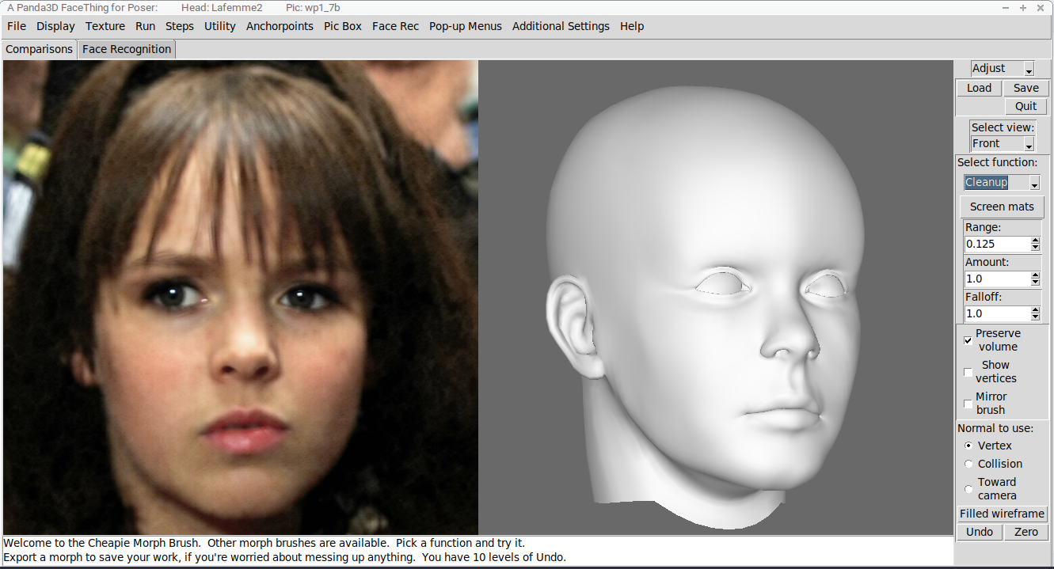The image size is (1054, 569).
Task: Click the reference face photo
Action: [241, 298]
